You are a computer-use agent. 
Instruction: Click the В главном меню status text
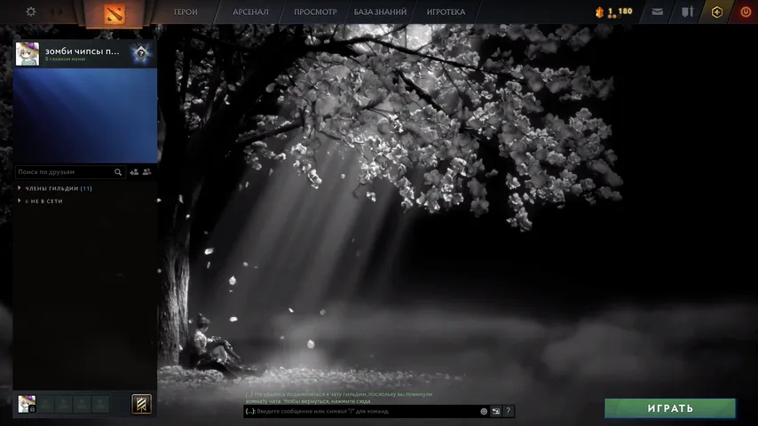66,59
